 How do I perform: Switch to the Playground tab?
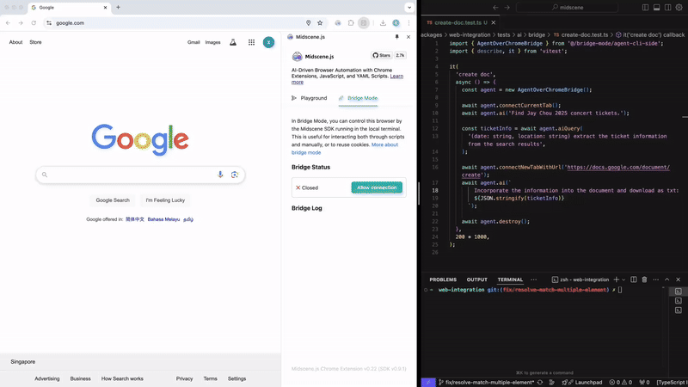(310, 98)
